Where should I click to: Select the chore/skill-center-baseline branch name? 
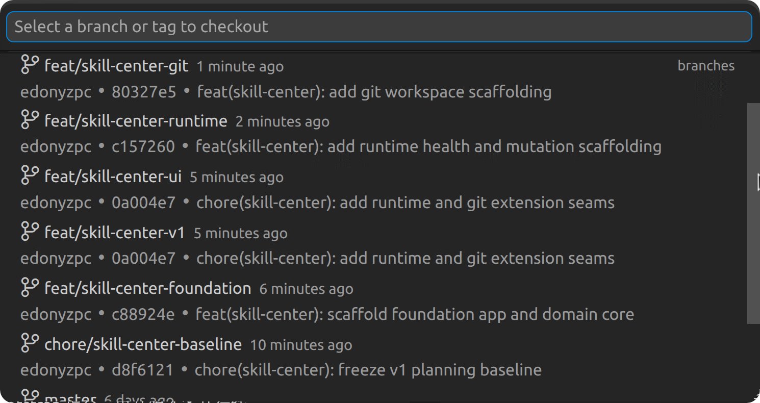(x=143, y=344)
